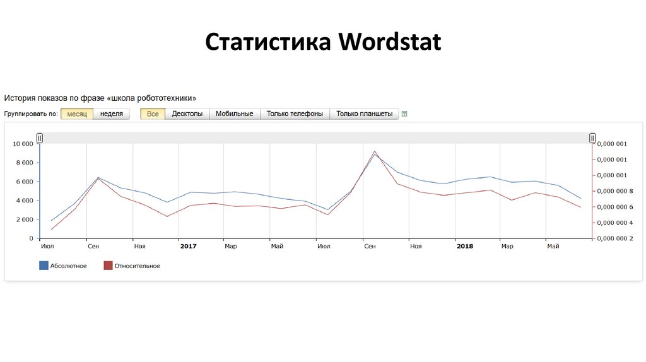The width and height of the screenshot is (646, 362).
Task: Choose the Только телефоны filter
Action: [295, 114]
